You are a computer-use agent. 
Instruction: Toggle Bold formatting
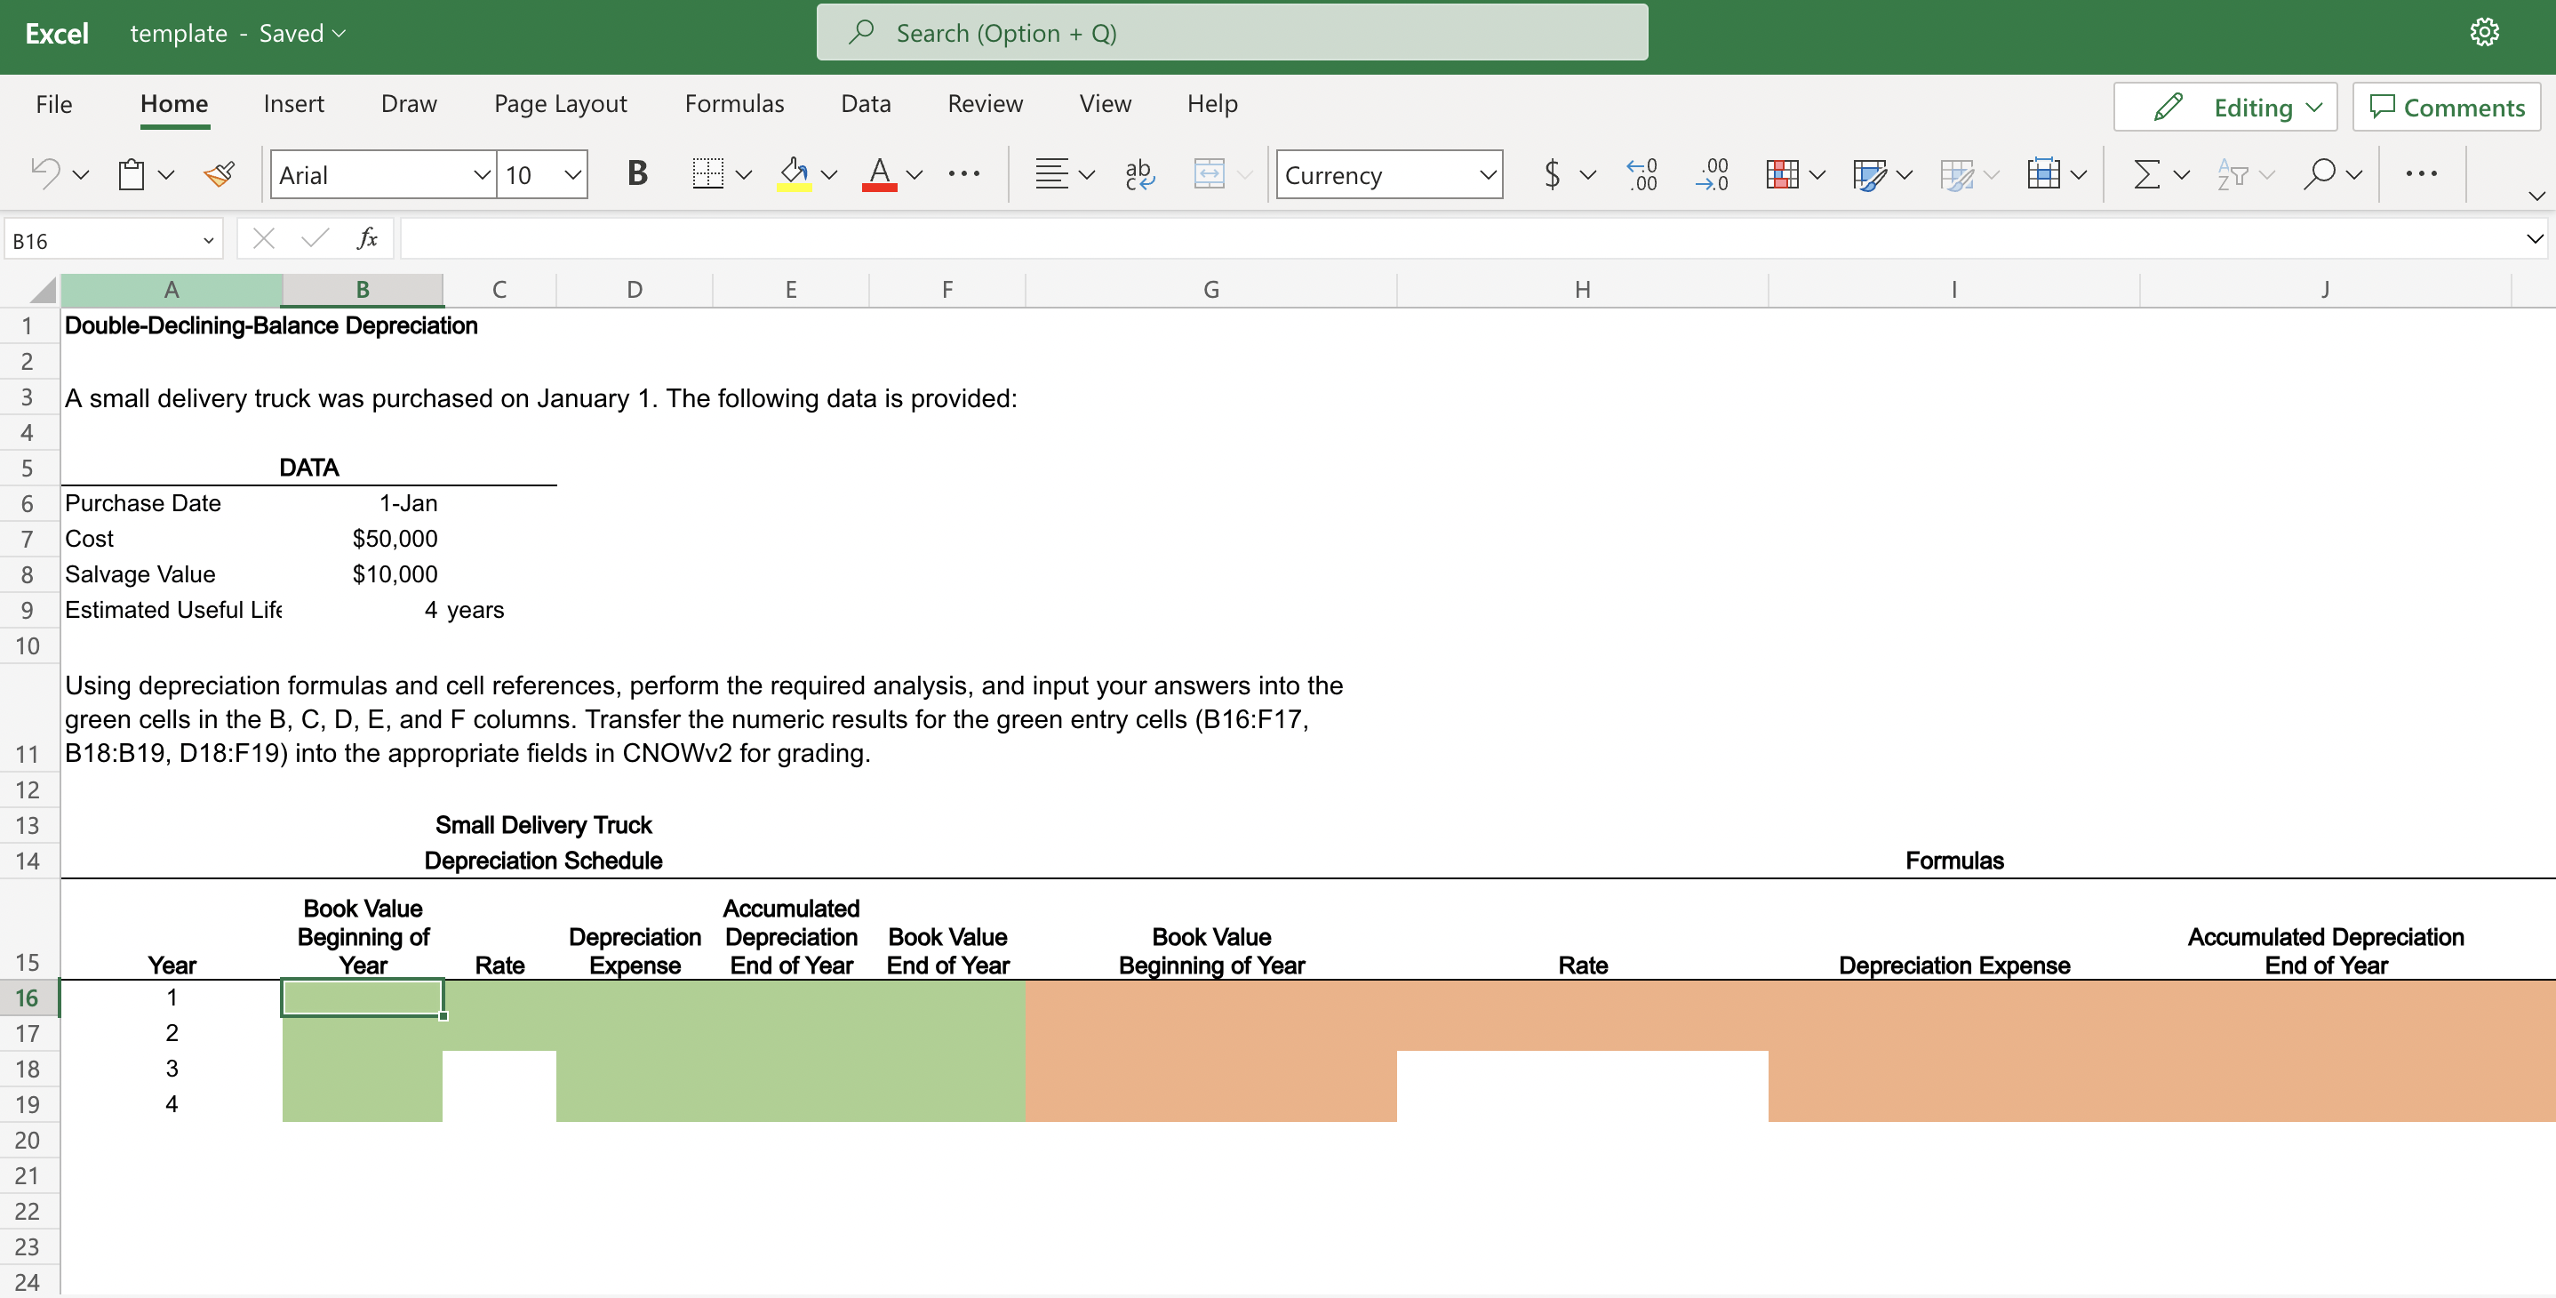point(637,174)
